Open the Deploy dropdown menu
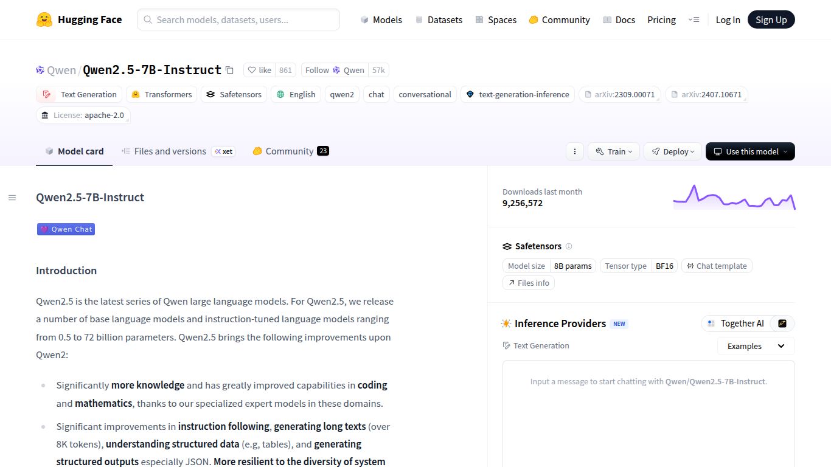This screenshot has width=831, height=467. [x=673, y=151]
